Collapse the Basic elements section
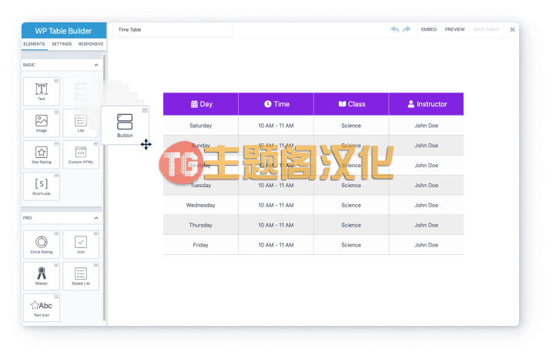Viewport: 553px width, 359px height. tap(96, 65)
